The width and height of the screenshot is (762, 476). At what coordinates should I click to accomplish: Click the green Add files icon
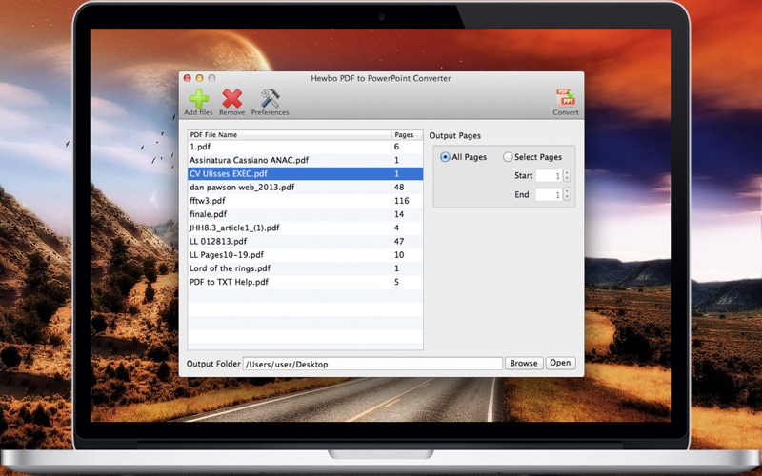pos(198,99)
